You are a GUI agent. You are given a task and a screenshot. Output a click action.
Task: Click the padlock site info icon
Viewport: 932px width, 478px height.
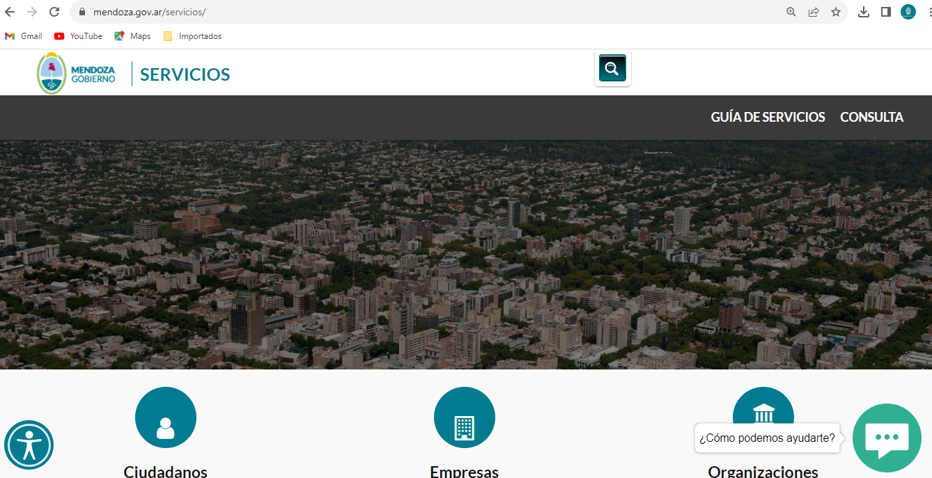click(x=82, y=12)
